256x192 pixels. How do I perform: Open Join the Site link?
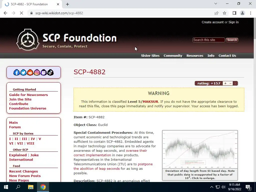tap(20, 99)
